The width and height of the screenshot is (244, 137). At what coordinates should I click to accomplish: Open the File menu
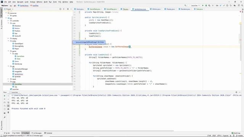tap(5, 2)
